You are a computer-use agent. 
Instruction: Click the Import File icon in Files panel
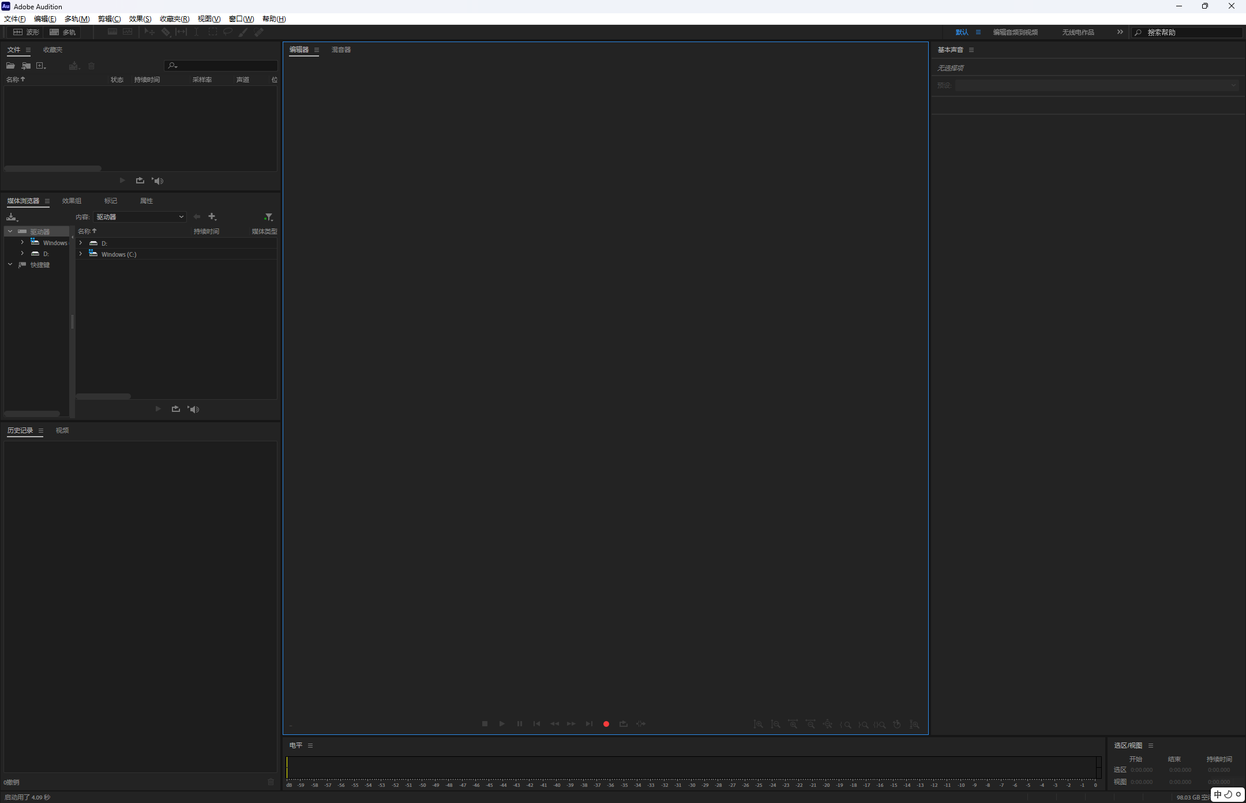pyautogui.click(x=26, y=66)
